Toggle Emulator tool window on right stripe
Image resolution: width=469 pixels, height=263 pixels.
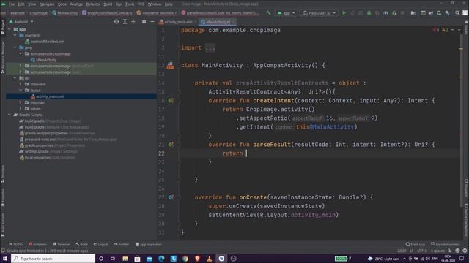466,188
